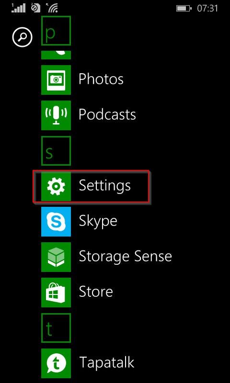The width and height of the screenshot is (230, 383).
Task: Tap the Skype app name
Action: pyautogui.click(x=98, y=222)
